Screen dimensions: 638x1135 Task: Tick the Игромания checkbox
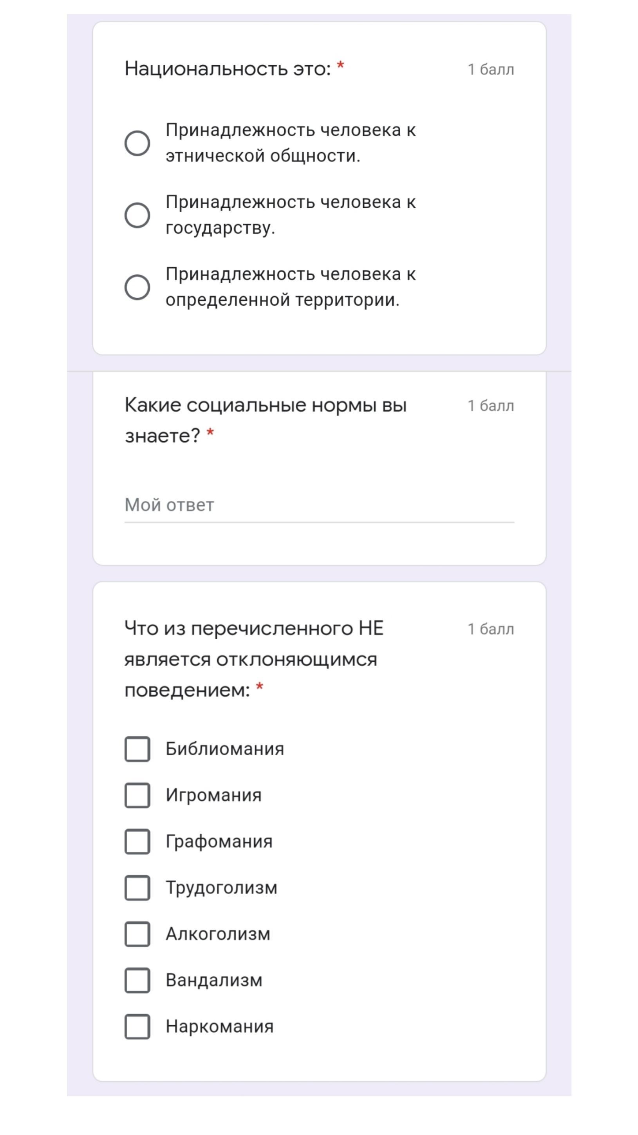(137, 795)
